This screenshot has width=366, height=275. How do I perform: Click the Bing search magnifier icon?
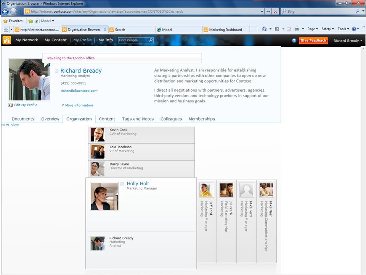pyautogui.click(x=357, y=11)
